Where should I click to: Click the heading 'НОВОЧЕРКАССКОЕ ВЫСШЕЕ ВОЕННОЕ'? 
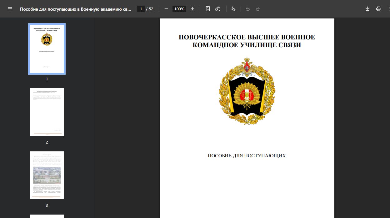pos(247,37)
